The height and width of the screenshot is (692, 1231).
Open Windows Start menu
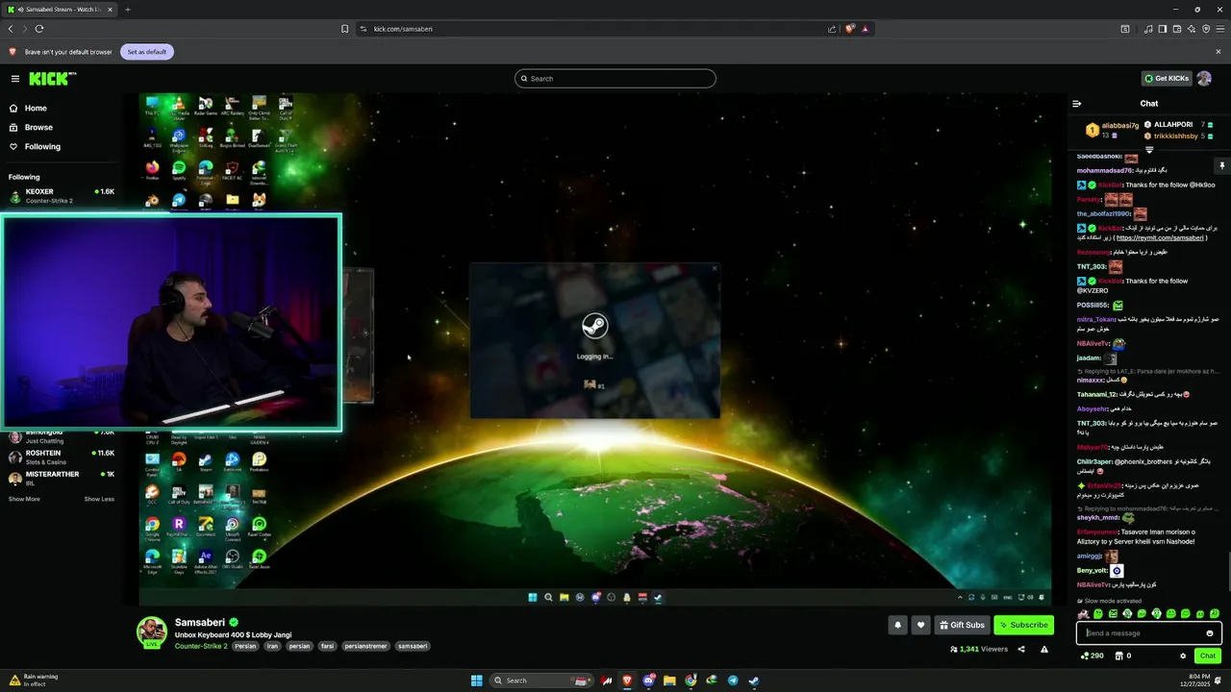click(476, 680)
